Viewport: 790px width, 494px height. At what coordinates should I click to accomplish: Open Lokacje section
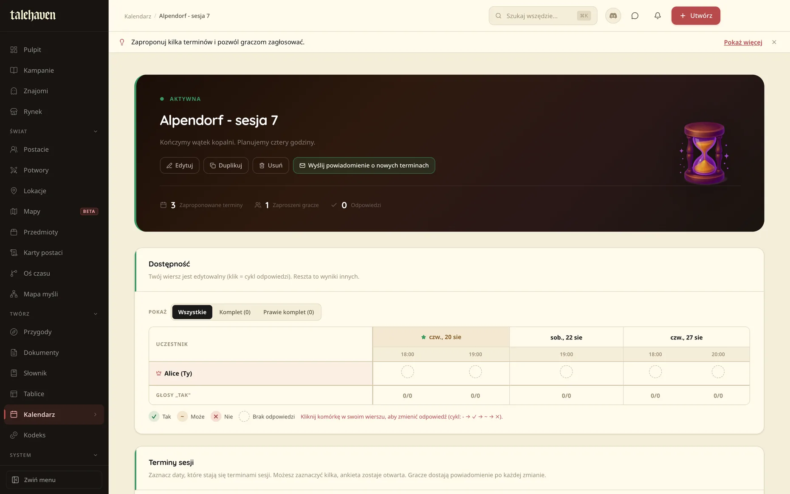[x=54, y=191]
